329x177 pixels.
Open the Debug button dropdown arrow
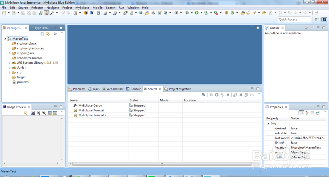tap(192, 13)
